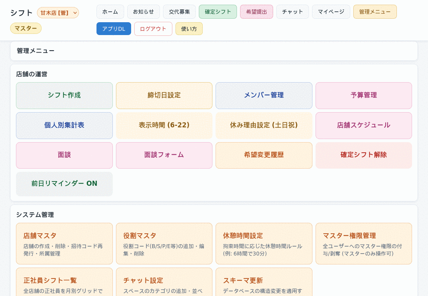Image resolution: width=428 pixels, height=296 pixels.
Task: Open the 店舗マスタ card
Action: click(65, 243)
